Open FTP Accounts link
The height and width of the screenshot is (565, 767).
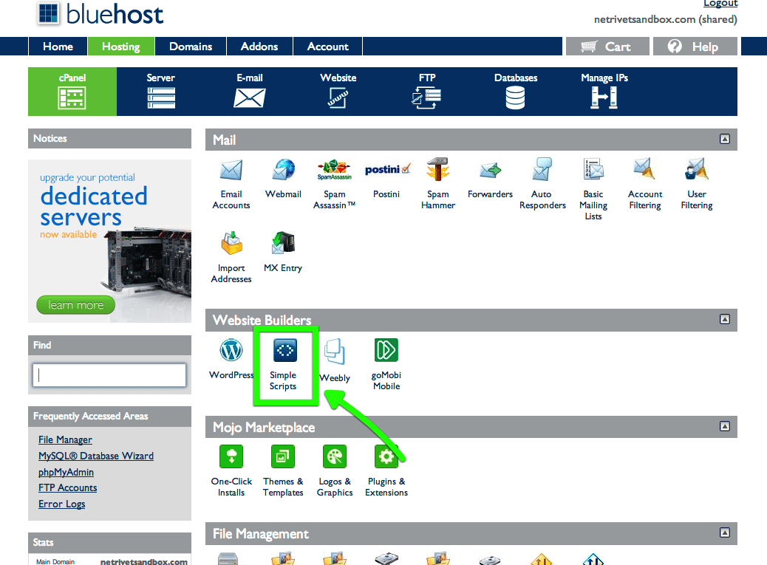[67, 487]
